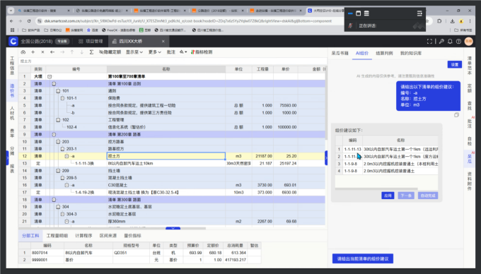Click the 设置 settings button
Viewport: 481px width, 274px height.
[455, 64]
